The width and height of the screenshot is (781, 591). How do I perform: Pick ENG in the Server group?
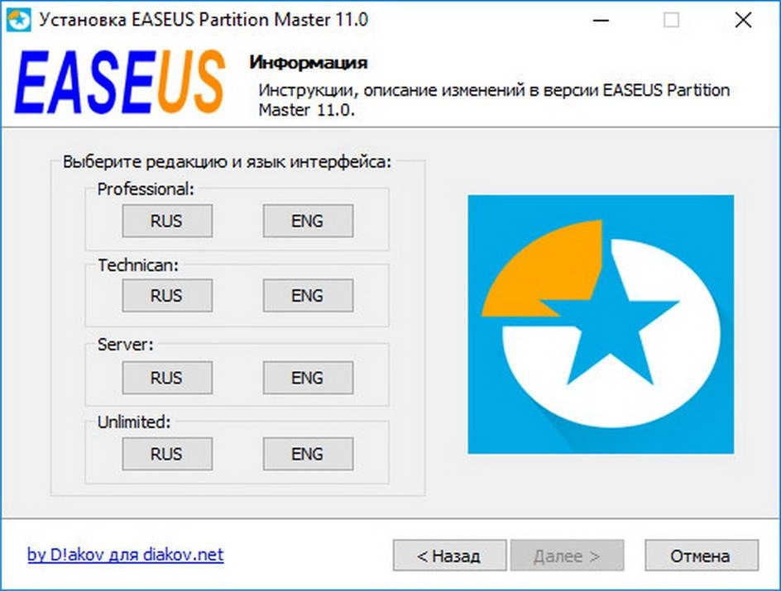pos(308,378)
